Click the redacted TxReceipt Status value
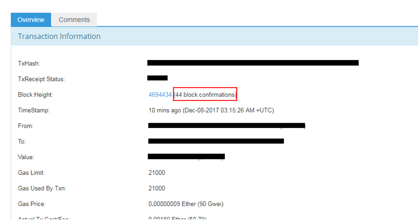Screen dimensions: 418x221 157,78
